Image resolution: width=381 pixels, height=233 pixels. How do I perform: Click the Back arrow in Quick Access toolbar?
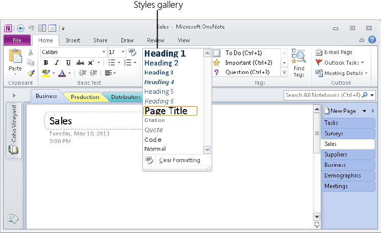pos(20,29)
